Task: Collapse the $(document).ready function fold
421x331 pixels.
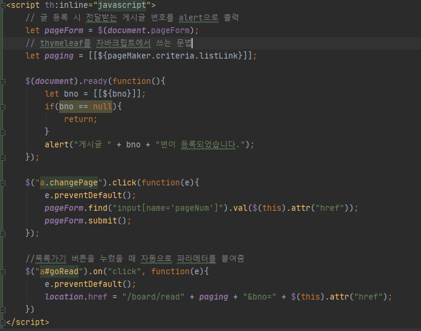Action: click(2, 81)
